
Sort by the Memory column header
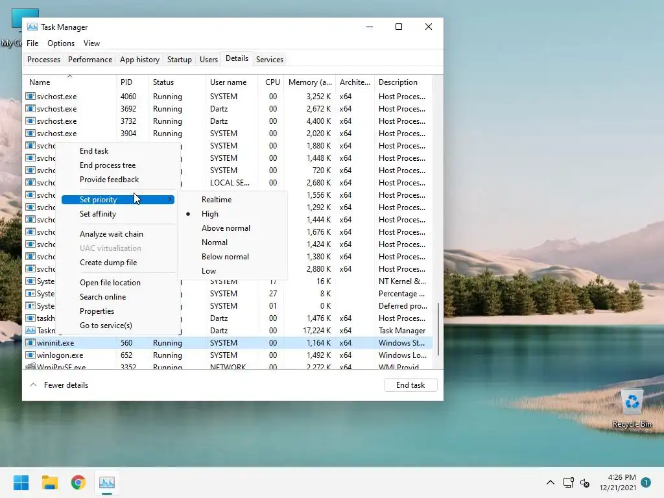tap(310, 82)
